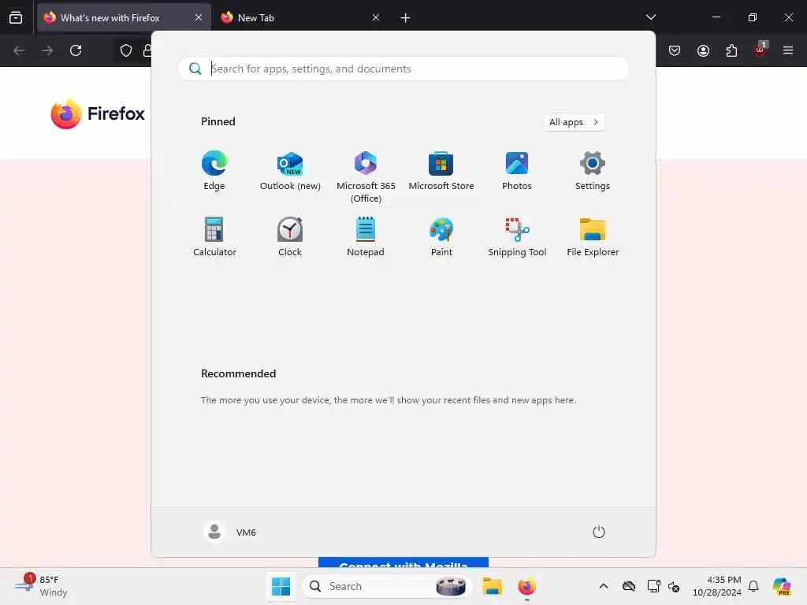The width and height of the screenshot is (807, 605).
Task: Launch Outlook (new) pinned app
Action: [x=290, y=171]
